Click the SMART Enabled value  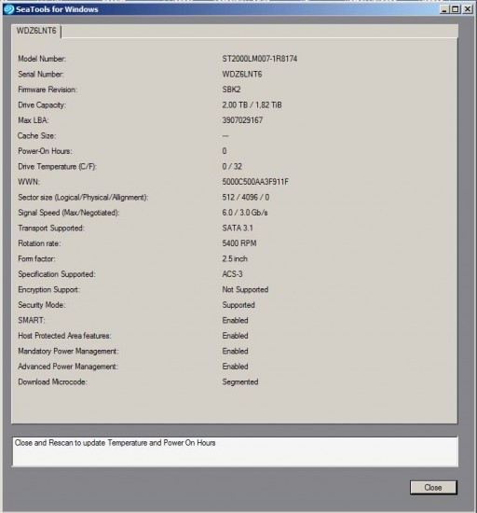tap(235, 320)
